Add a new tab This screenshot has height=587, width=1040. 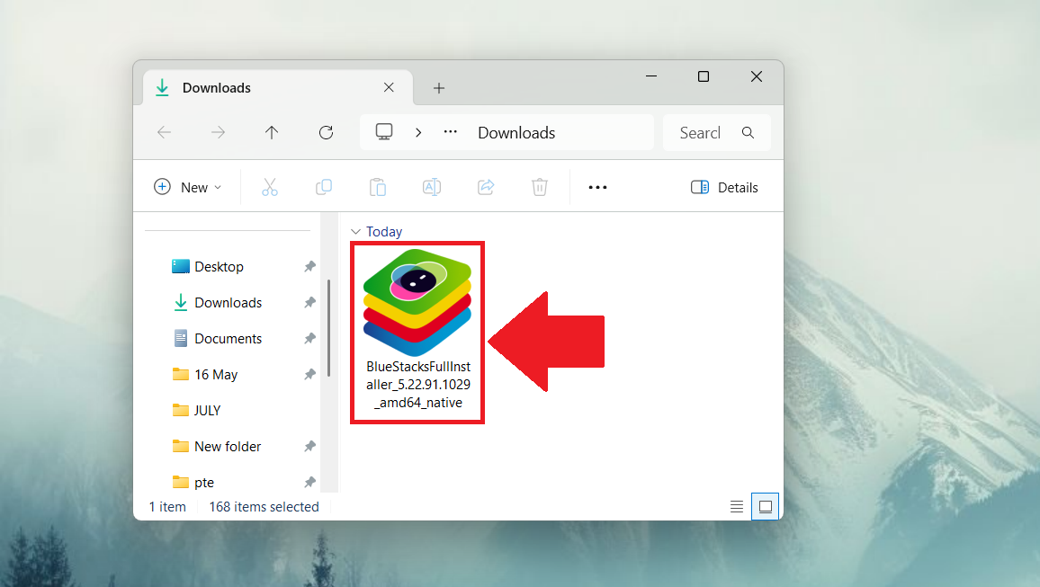click(x=439, y=88)
